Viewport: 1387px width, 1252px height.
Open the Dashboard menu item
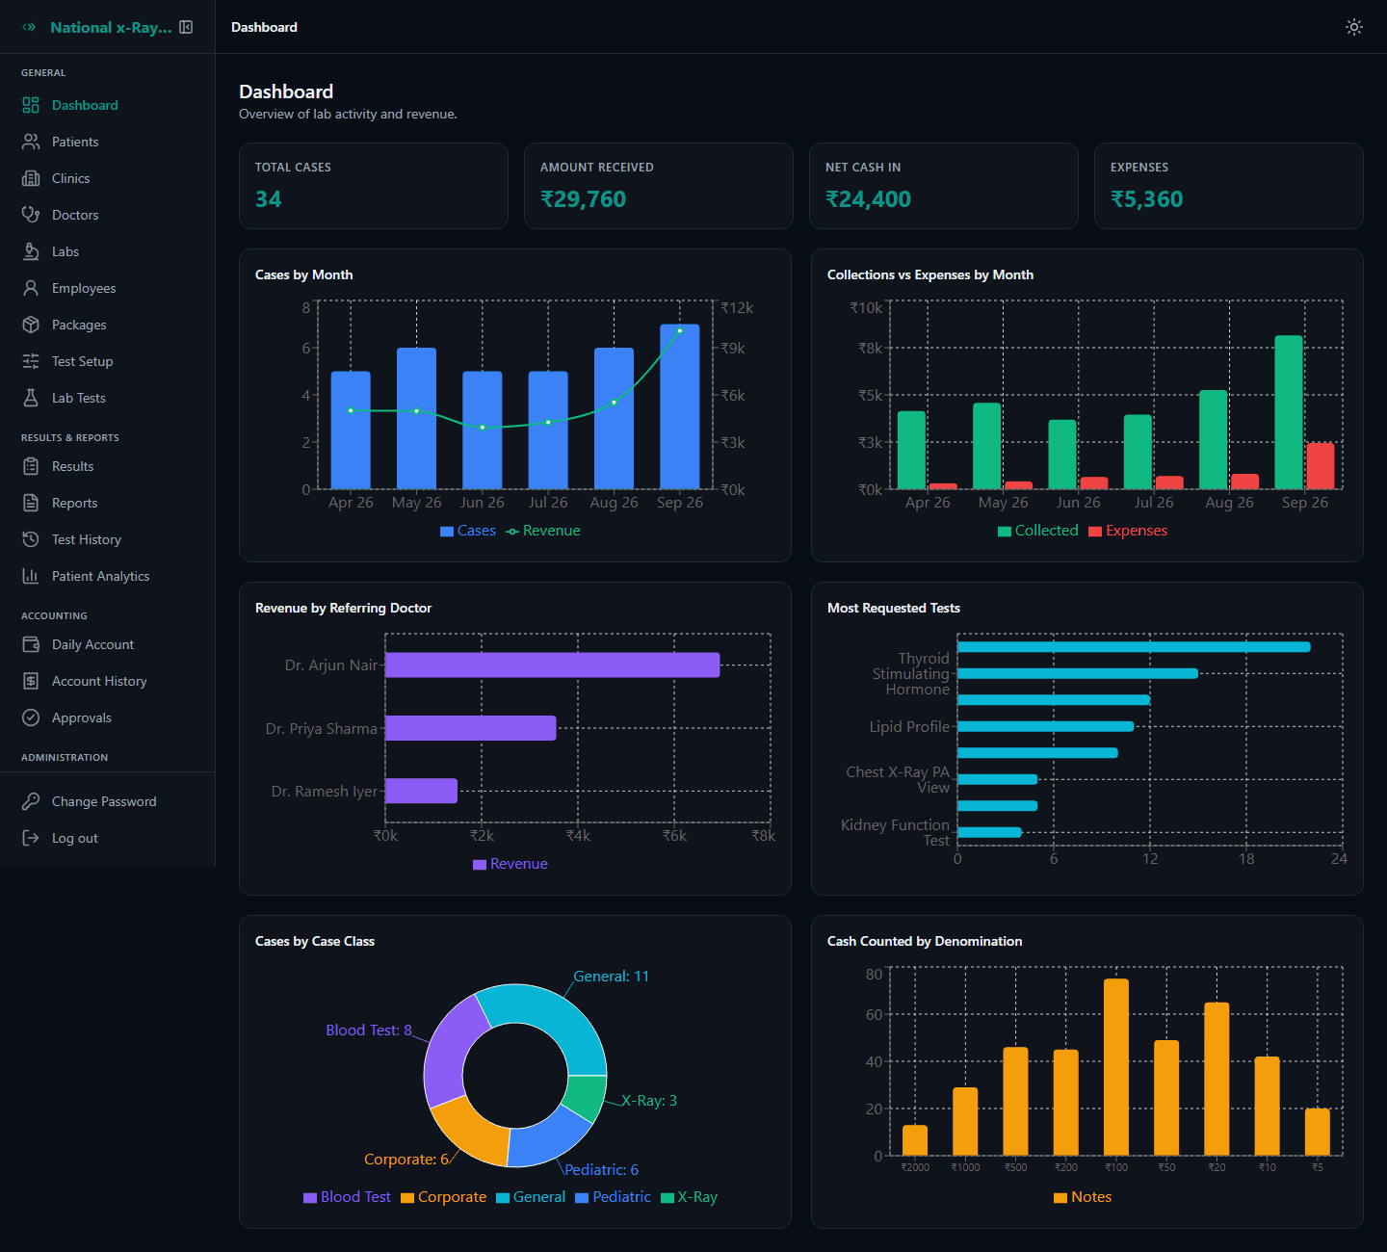107,105
